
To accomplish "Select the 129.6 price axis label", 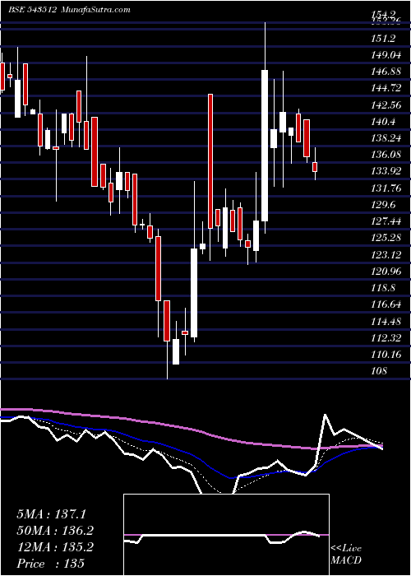I will coord(384,205).
